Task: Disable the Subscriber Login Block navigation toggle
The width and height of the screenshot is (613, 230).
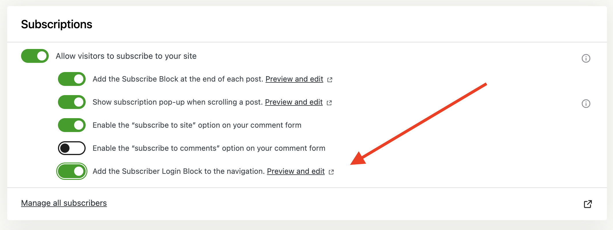Action: 72,171
